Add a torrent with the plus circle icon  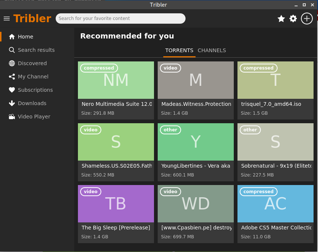coord(306,19)
